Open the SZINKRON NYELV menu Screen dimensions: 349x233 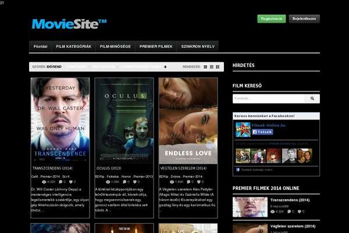pyautogui.click(x=198, y=47)
